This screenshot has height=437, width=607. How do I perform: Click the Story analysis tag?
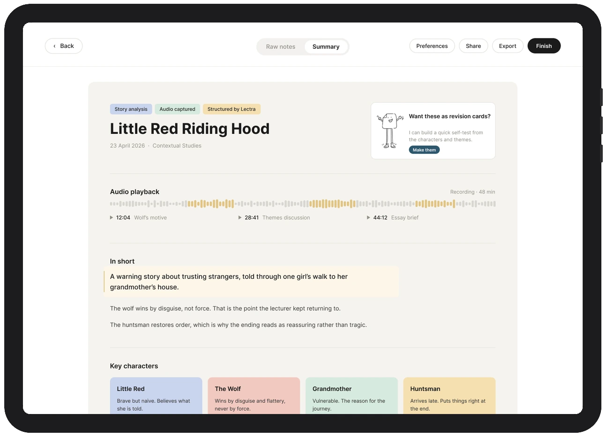[x=131, y=109]
